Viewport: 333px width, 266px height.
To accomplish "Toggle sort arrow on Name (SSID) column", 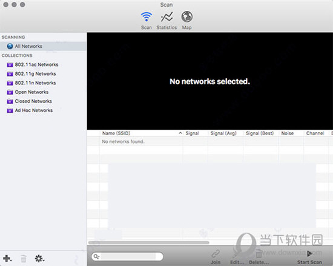I will (x=180, y=133).
